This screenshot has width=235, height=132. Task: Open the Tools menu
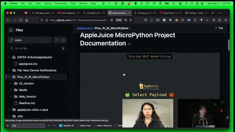(x=73, y=3)
